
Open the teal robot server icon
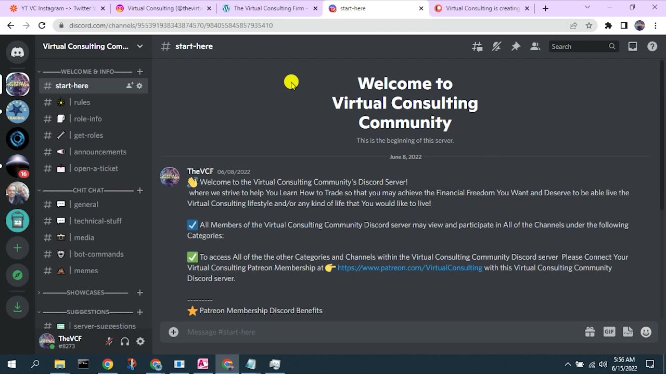point(17,221)
